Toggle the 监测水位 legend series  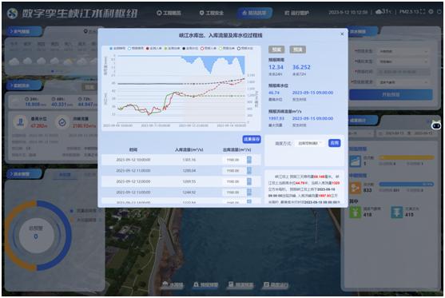(190, 49)
